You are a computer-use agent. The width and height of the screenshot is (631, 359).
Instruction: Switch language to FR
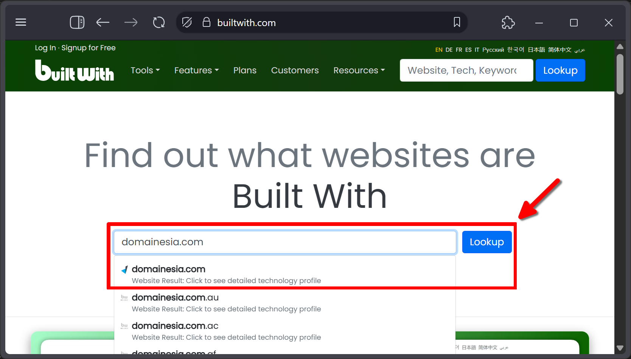click(459, 50)
